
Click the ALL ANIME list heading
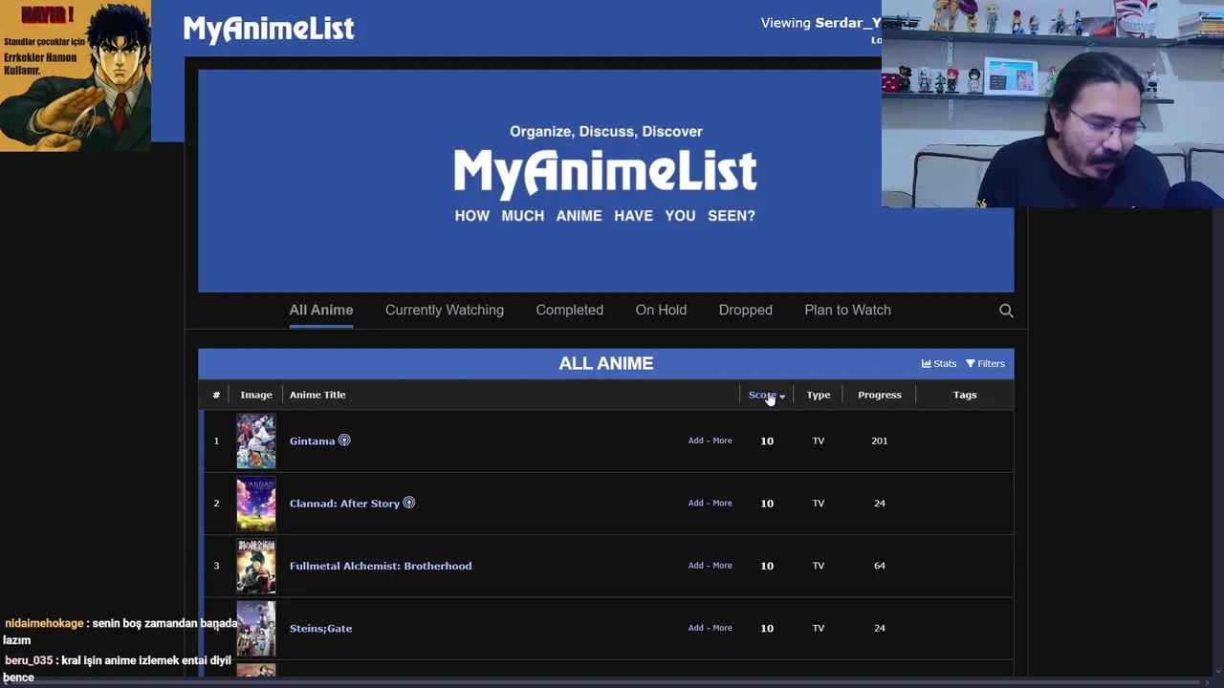(606, 363)
